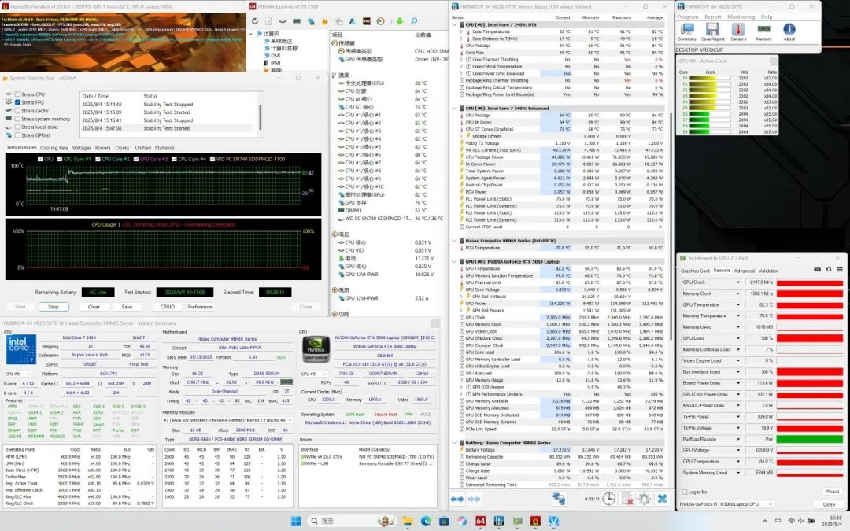Click the log file icon with red X
This screenshot has height=531, width=850.
coord(627,499)
